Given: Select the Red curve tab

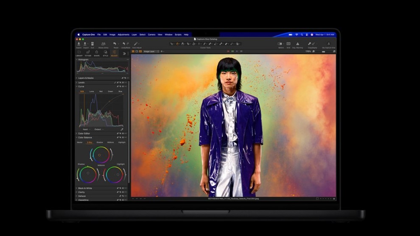Looking at the screenshot, I should coord(101,92).
